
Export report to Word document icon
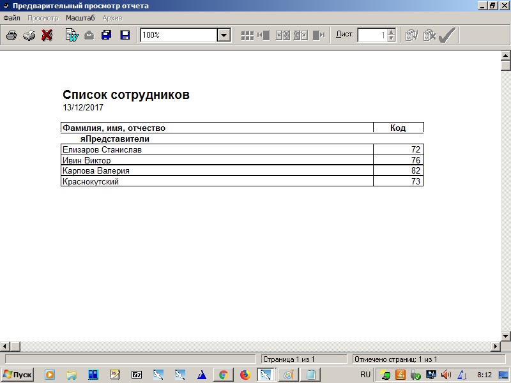[x=72, y=35]
